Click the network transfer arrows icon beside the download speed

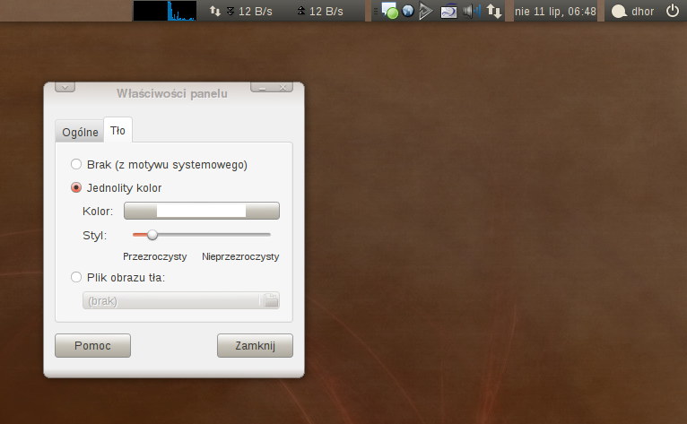click(x=214, y=11)
